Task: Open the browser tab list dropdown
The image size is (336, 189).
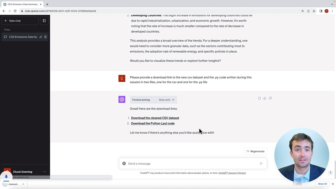Action: [332, 4]
